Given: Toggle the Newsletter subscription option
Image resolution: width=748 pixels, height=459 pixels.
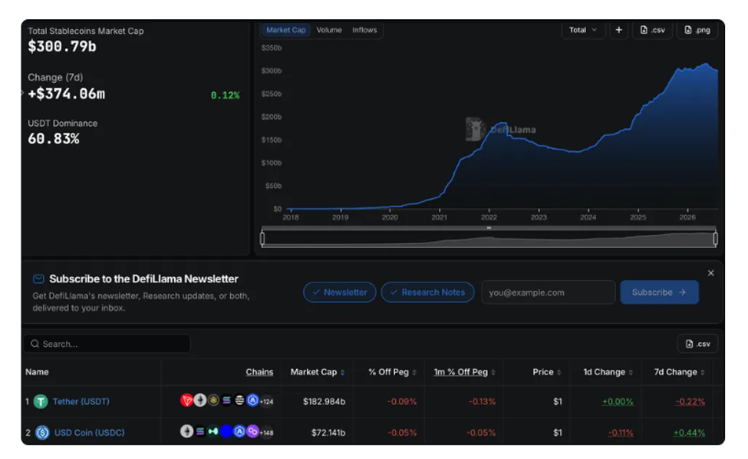Looking at the screenshot, I should (x=340, y=292).
